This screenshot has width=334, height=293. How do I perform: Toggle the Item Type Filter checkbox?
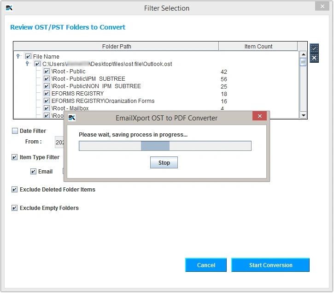point(14,157)
